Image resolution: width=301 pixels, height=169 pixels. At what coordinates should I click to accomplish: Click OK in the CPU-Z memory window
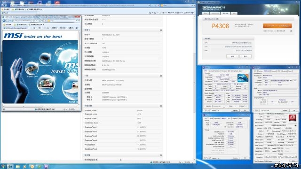(245, 158)
